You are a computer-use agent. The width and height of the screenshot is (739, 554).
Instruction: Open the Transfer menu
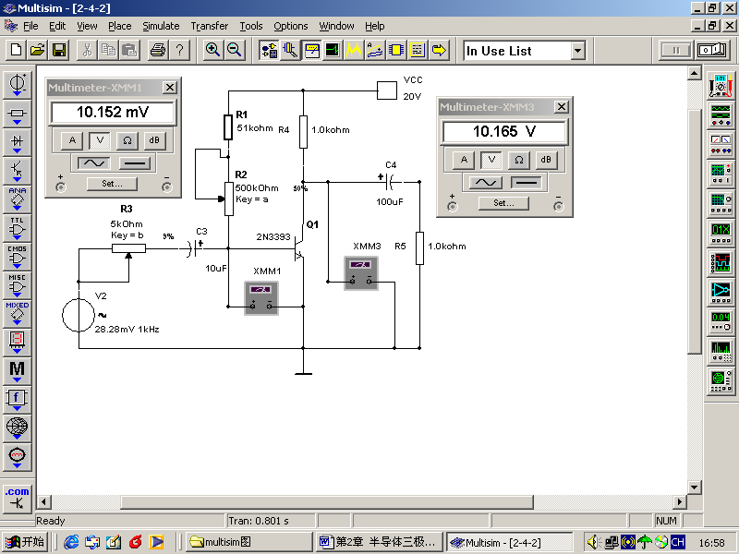(210, 26)
